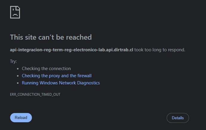
Task: Click the Try: label
Action: coord(13,61)
